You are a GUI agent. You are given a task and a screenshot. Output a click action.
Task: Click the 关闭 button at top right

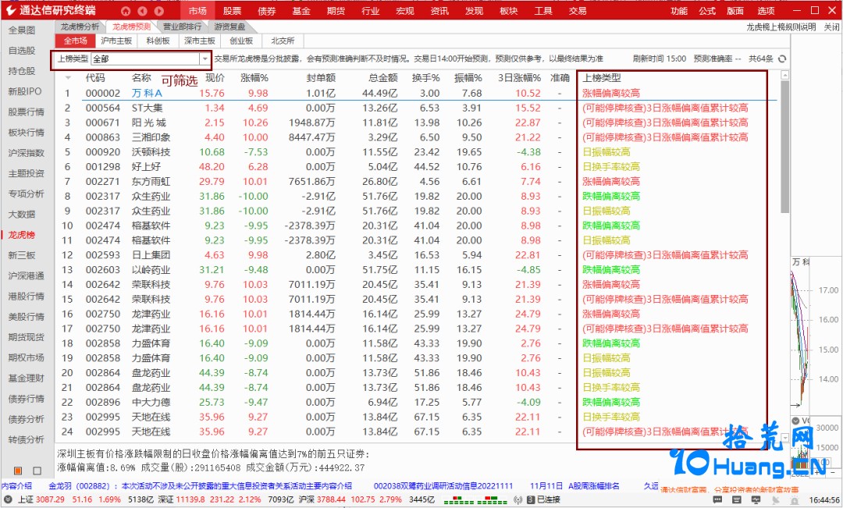pyautogui.click(x=831, y=27)
